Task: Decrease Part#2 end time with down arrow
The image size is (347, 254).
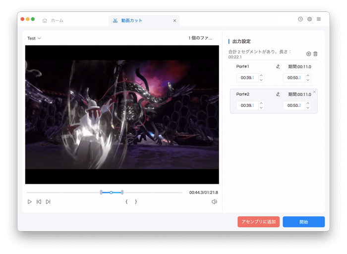Action: (308, 107)
